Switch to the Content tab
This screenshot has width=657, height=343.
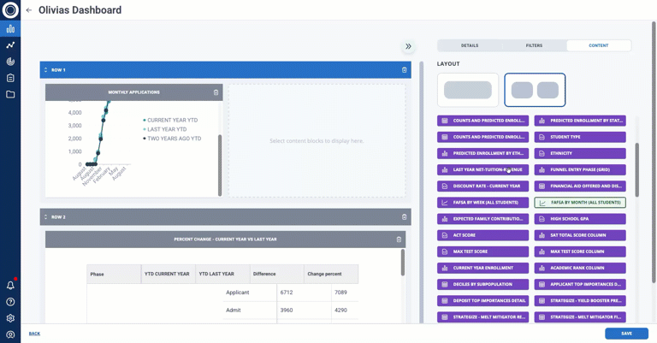pos(599,45)
